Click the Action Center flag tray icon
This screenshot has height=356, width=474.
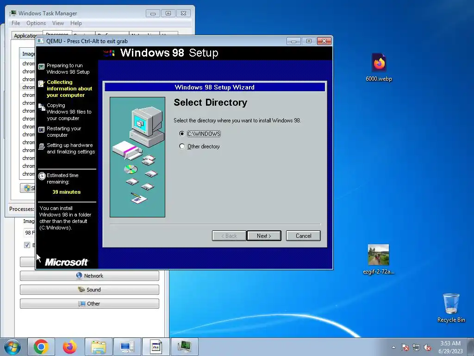click(405, 347)
